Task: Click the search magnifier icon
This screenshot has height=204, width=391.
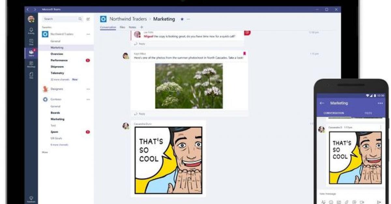Action: pyautogui.click(x=80, y=19)
